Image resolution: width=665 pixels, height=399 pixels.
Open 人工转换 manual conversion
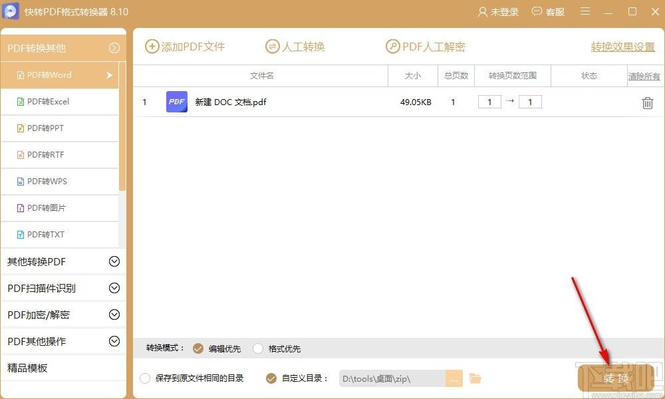coord(295,47)
